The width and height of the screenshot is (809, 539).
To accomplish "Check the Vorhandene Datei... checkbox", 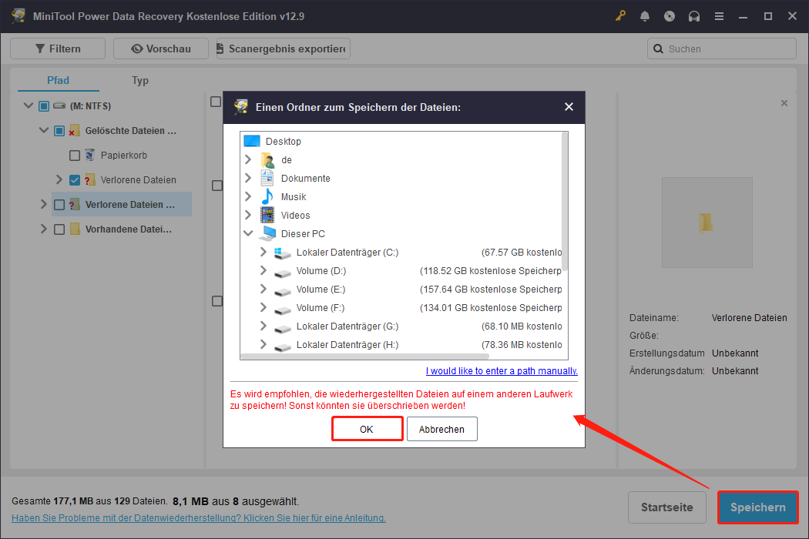I will pos(59,229).
